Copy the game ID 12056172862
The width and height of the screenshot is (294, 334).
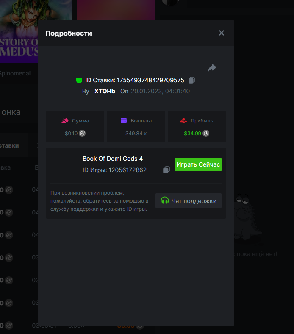[166, 170]
